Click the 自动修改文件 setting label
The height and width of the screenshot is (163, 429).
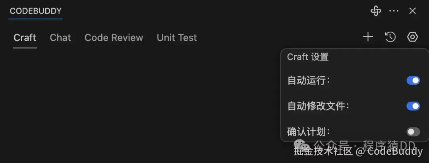[x=318, y=106]
